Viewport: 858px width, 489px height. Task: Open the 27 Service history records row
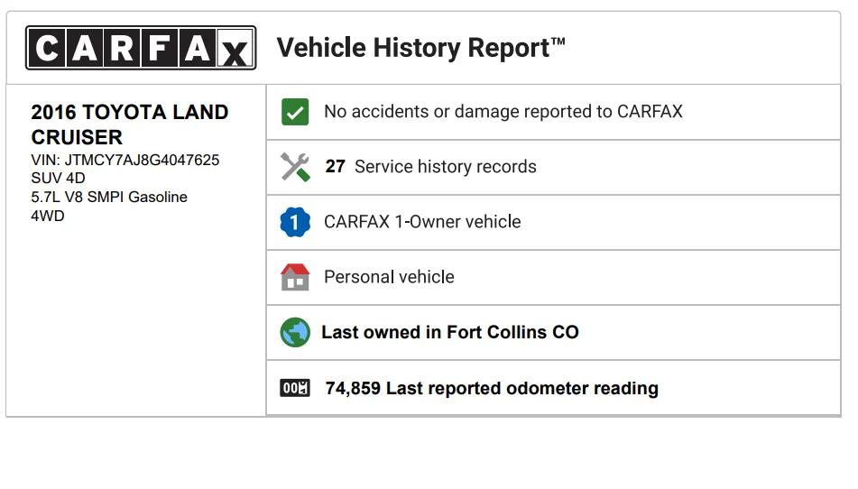[x=553, y=168]
